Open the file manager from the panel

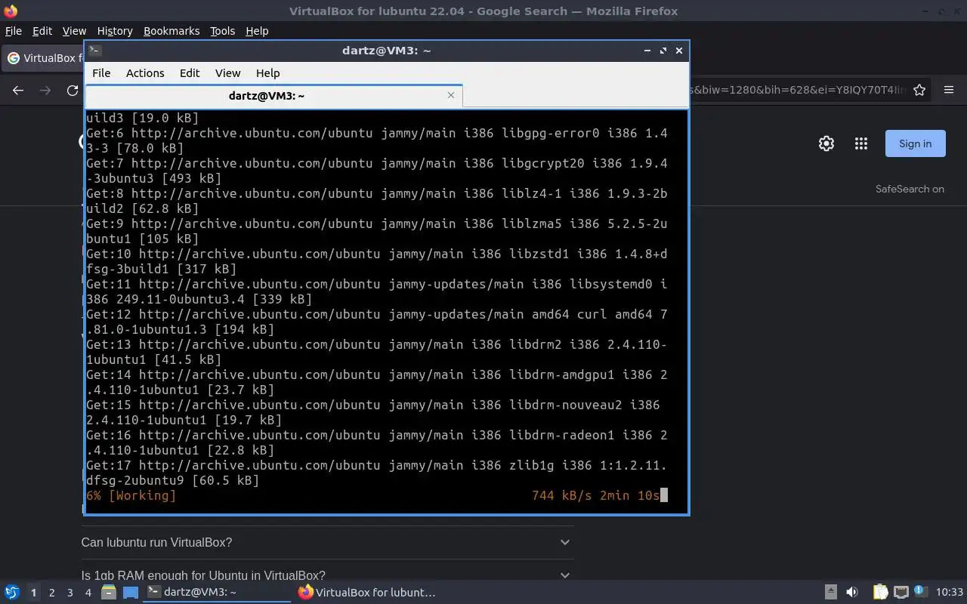(x=108, y=593)
